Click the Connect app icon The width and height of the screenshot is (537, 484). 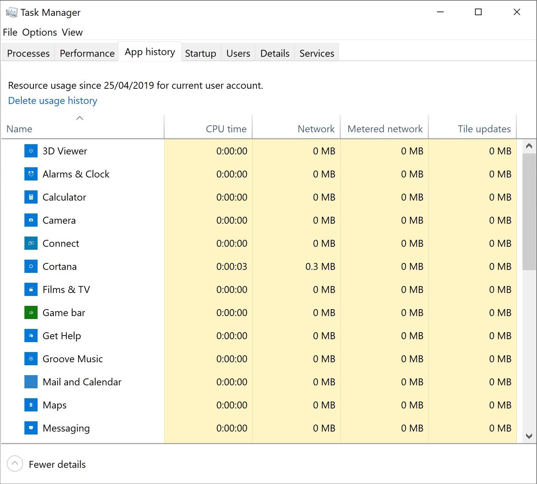coord(31,243)
